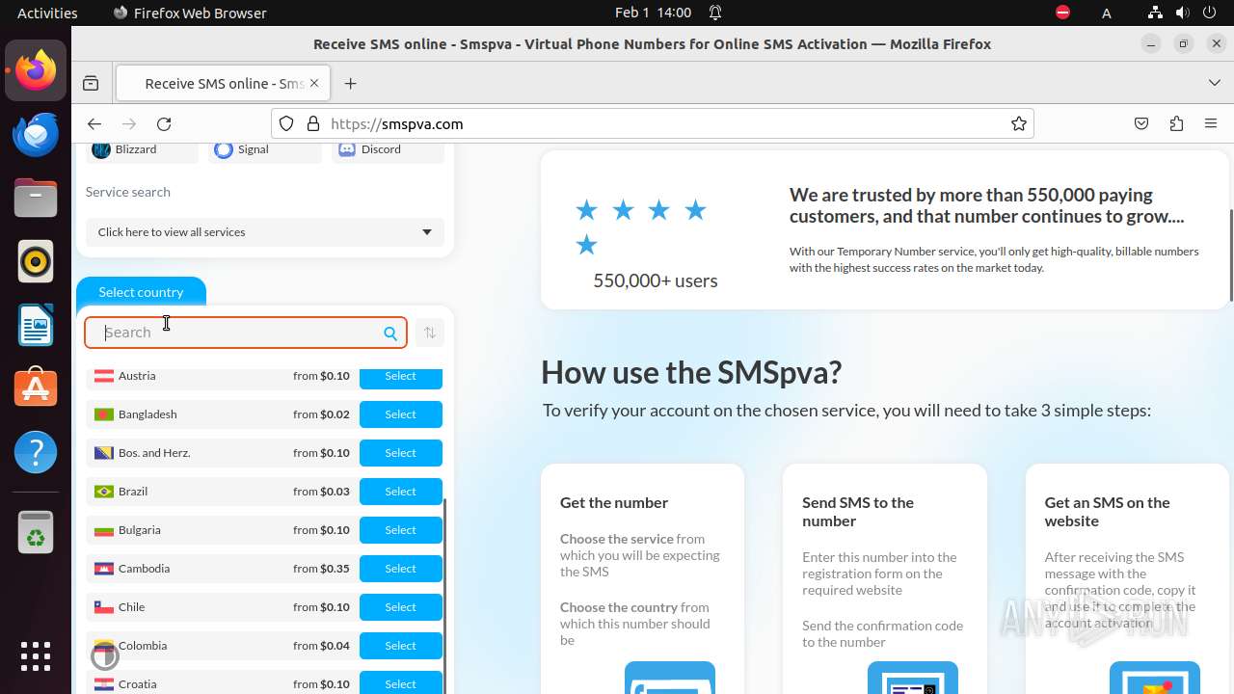This screenshot has width=1234, height=694.
Task: Select Bos. and Herz. country
Action: tap(401, 453)
